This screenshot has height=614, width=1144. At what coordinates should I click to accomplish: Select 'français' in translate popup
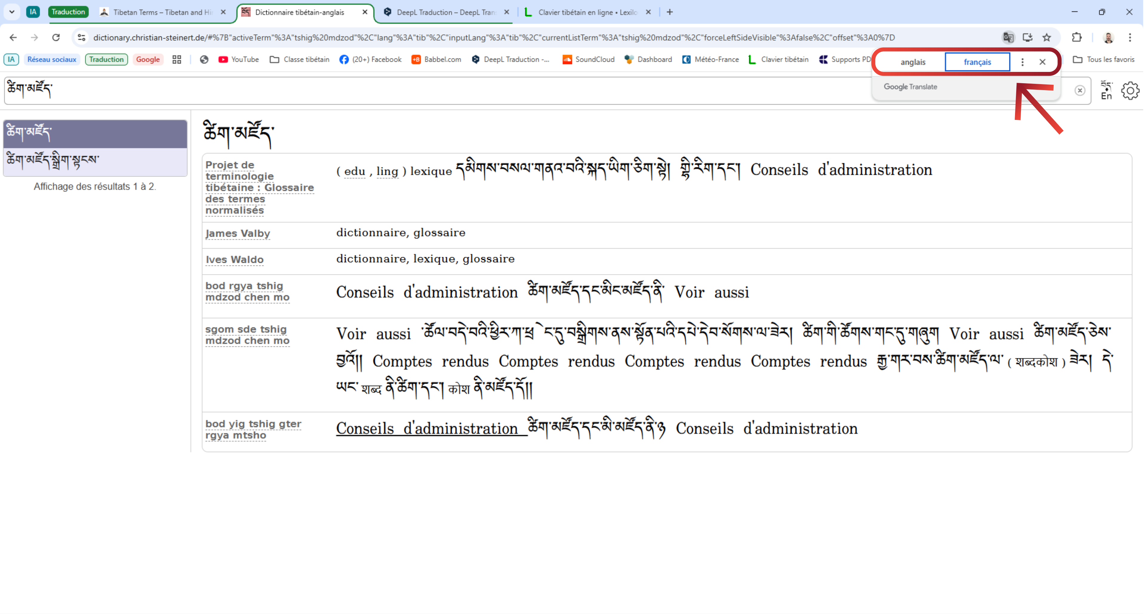tap(977, 62)
